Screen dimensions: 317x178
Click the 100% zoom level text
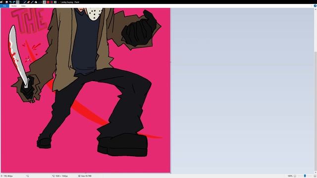coord(290,176)
